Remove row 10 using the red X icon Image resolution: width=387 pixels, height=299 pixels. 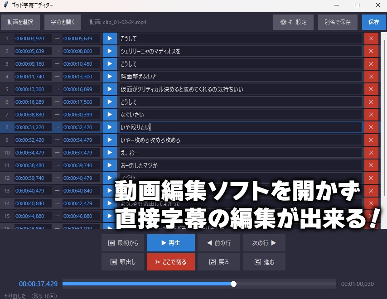tap(371, 152)
